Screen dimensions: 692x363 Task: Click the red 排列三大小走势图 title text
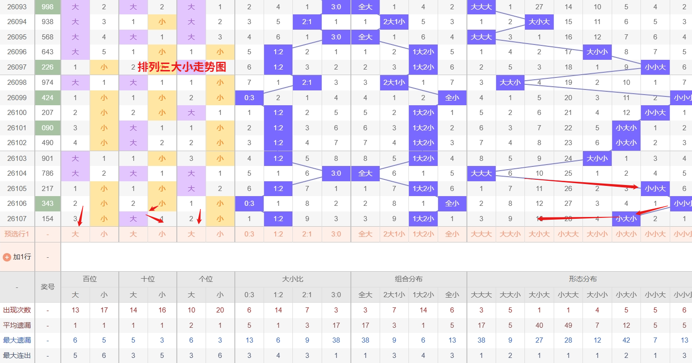click(x=181, y=67)
